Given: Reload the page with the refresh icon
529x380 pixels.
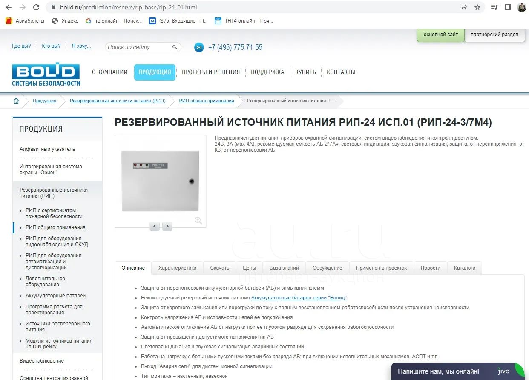Looking at the screenshot, I should (x=36, y=7).
